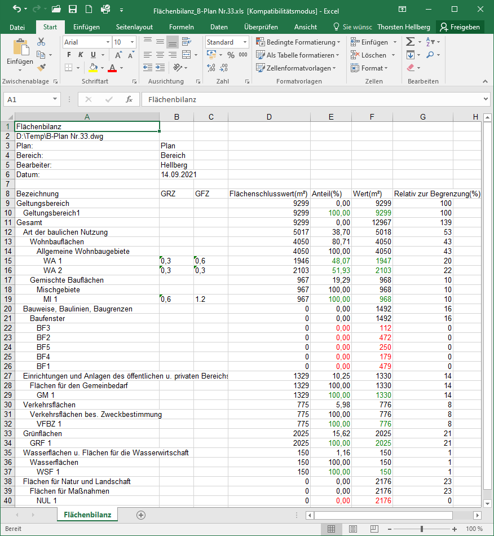Toggle italic formatting (K button)
Image resolution: width=494 pixels, height=536 pixels.
click(81, 55)
